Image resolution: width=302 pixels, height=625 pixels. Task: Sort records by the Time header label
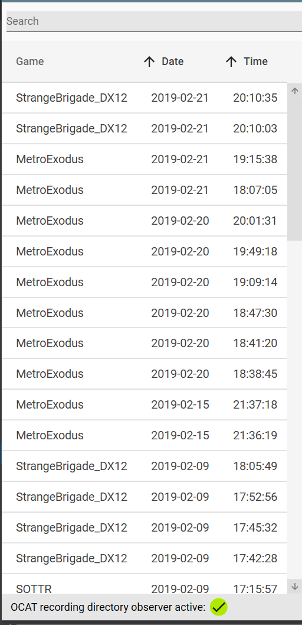255,61
